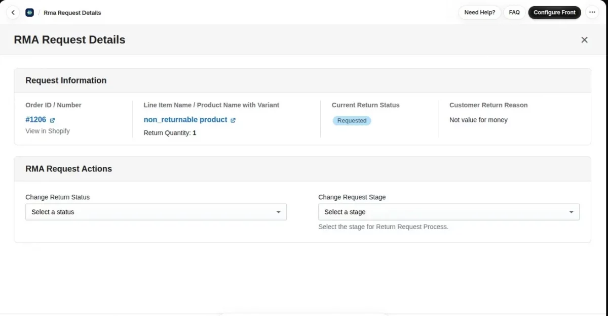Close the RMA Request Details panel

(584, 40)
